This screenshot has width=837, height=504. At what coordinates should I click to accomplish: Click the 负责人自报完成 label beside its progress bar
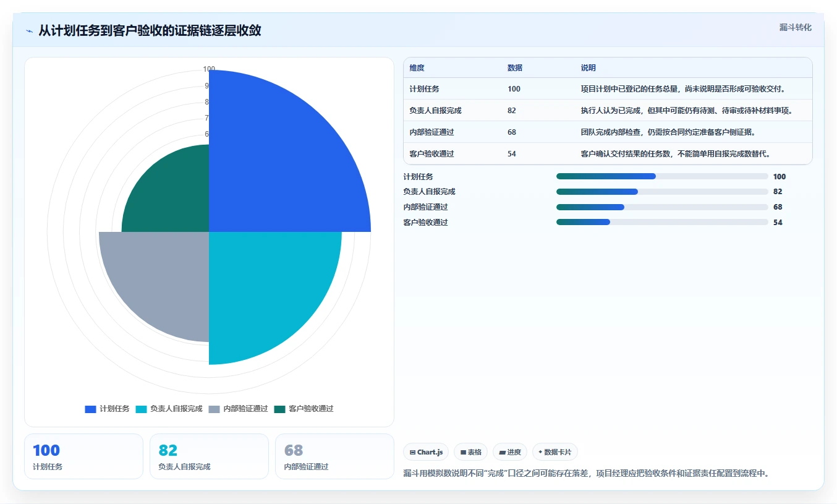click(x=429, y=192)
